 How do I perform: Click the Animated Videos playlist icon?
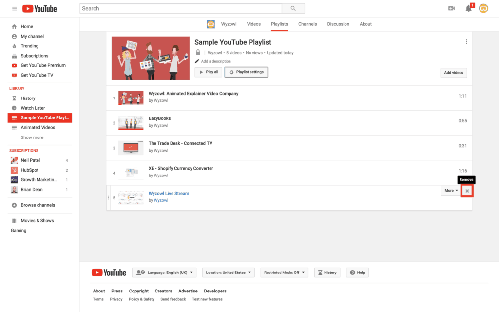click(14, 127)
